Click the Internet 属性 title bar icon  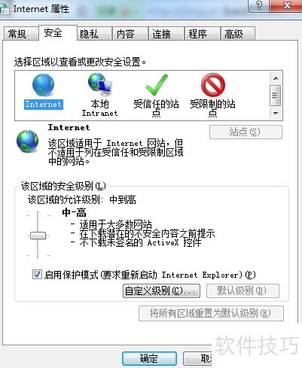coord(5,10)
